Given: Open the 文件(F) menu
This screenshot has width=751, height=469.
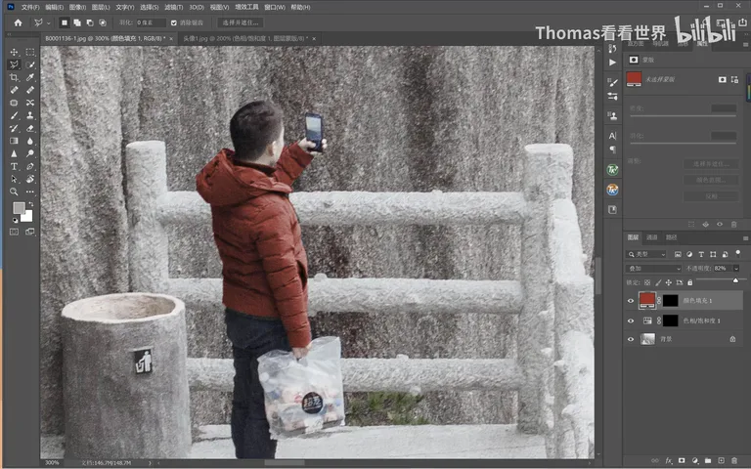Looking at the screenshot, I should coord(30,7).
